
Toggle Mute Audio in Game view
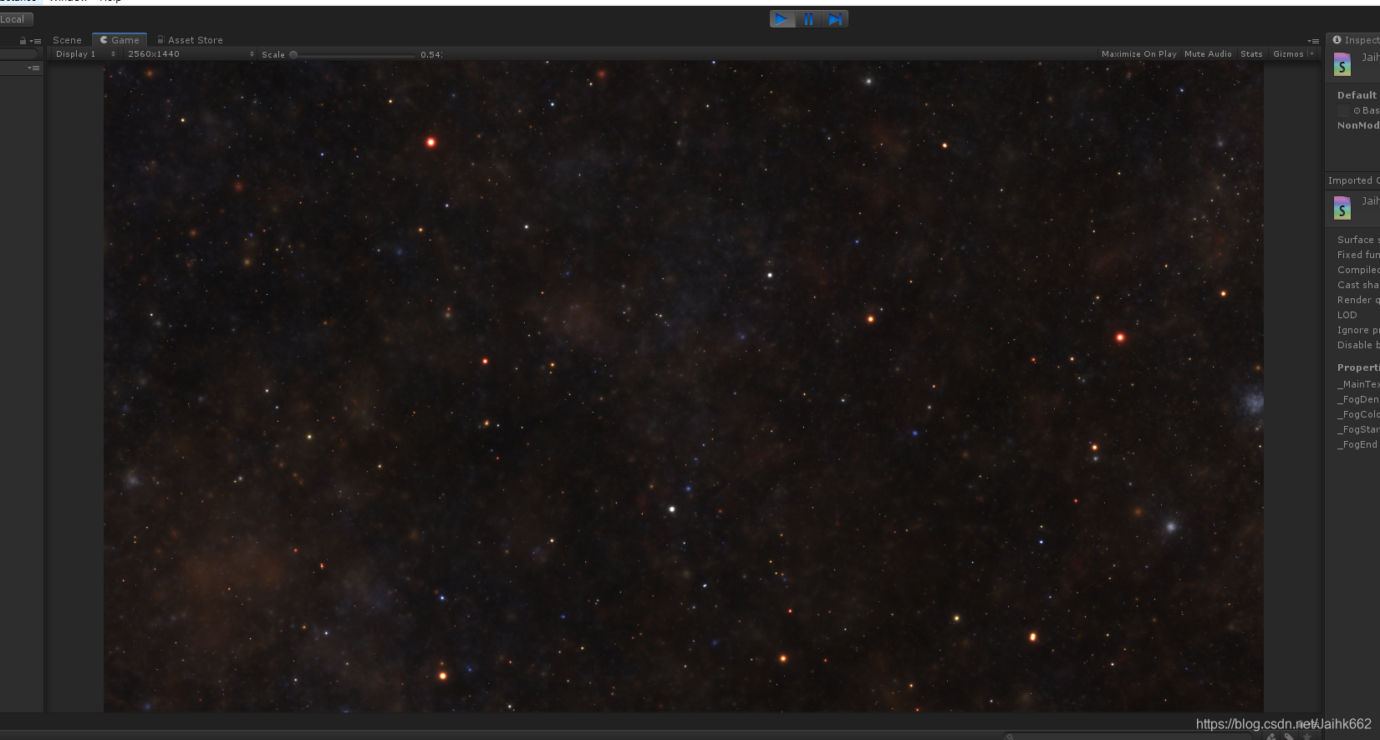(1208, 54)
